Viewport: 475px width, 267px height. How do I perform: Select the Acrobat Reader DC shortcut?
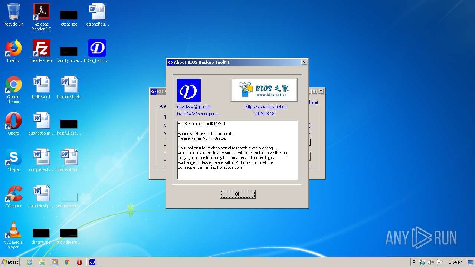click(x=41, y=17)
